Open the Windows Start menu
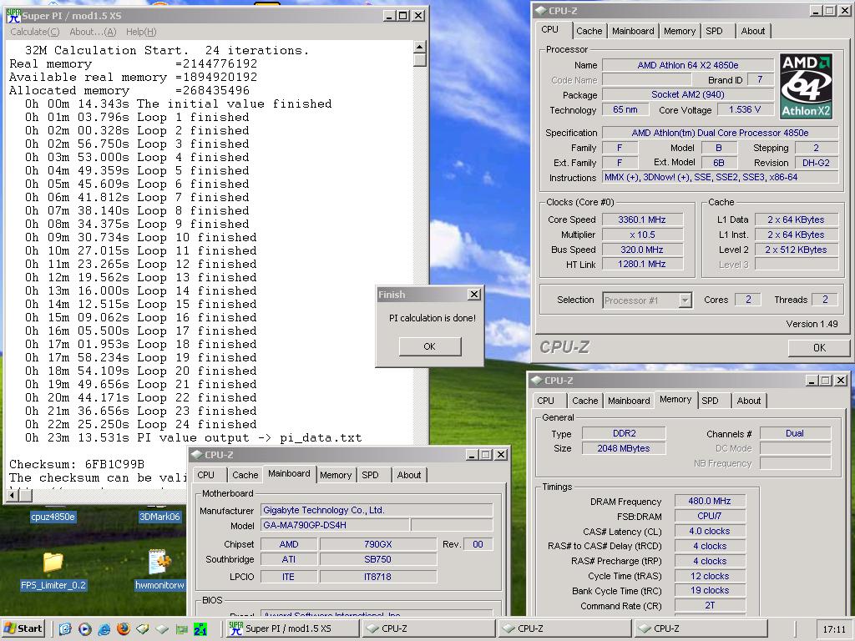The width and height of the screenshot is (855, 641). pos(23,628)
